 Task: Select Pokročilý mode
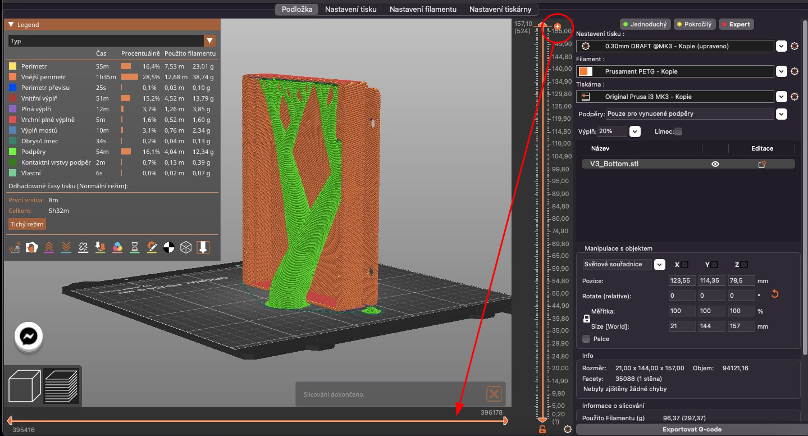pyautogui.click(x=694, y=24)
